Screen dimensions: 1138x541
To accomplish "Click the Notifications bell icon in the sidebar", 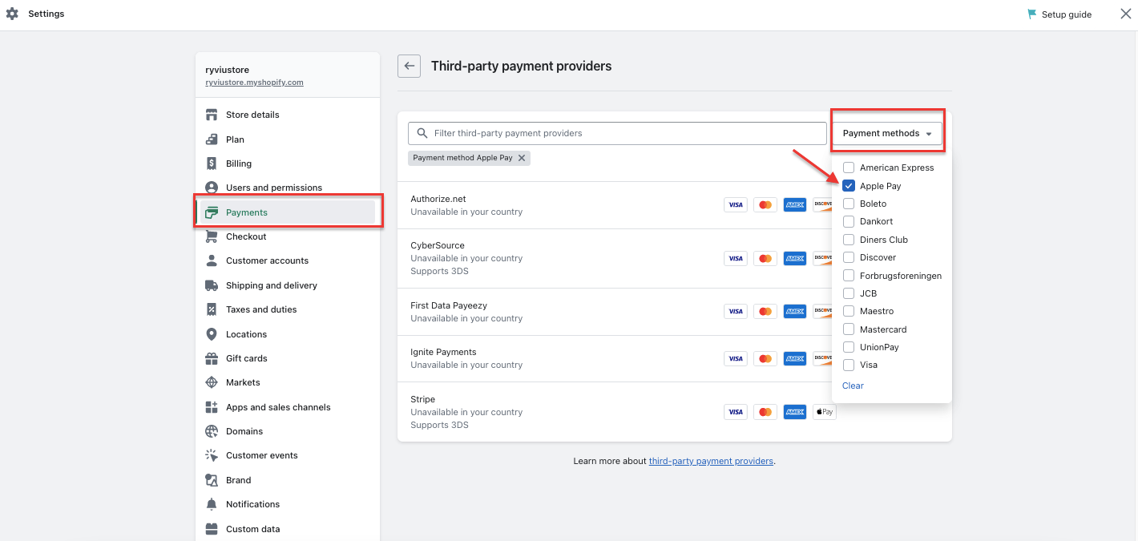I will (x=211, y=504).
